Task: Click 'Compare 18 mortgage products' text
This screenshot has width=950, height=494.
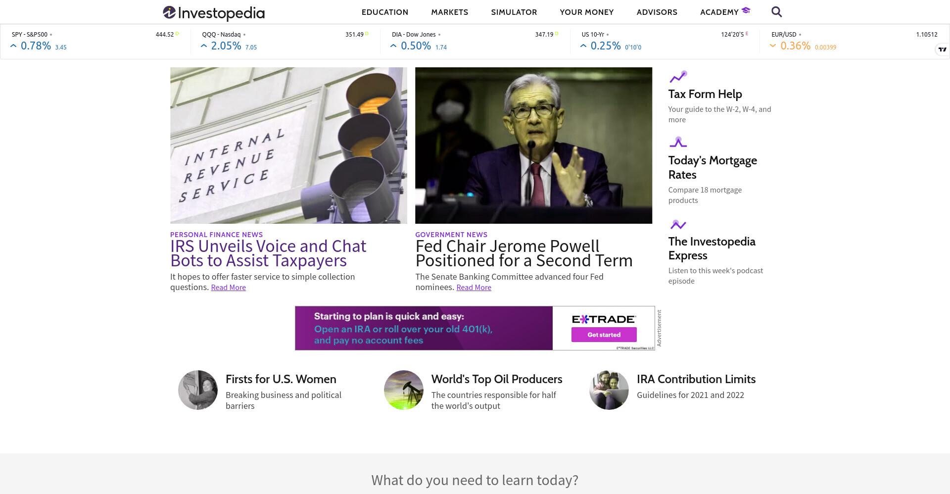Action: (x=705, y=195)
